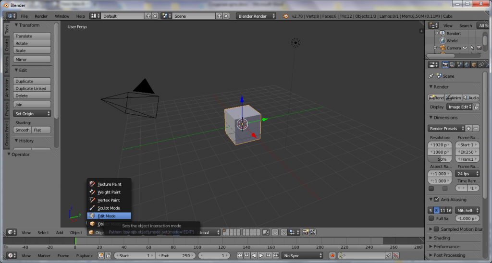Open the Object properties tab cube icon
492x263 pixels.
(474, 65)
